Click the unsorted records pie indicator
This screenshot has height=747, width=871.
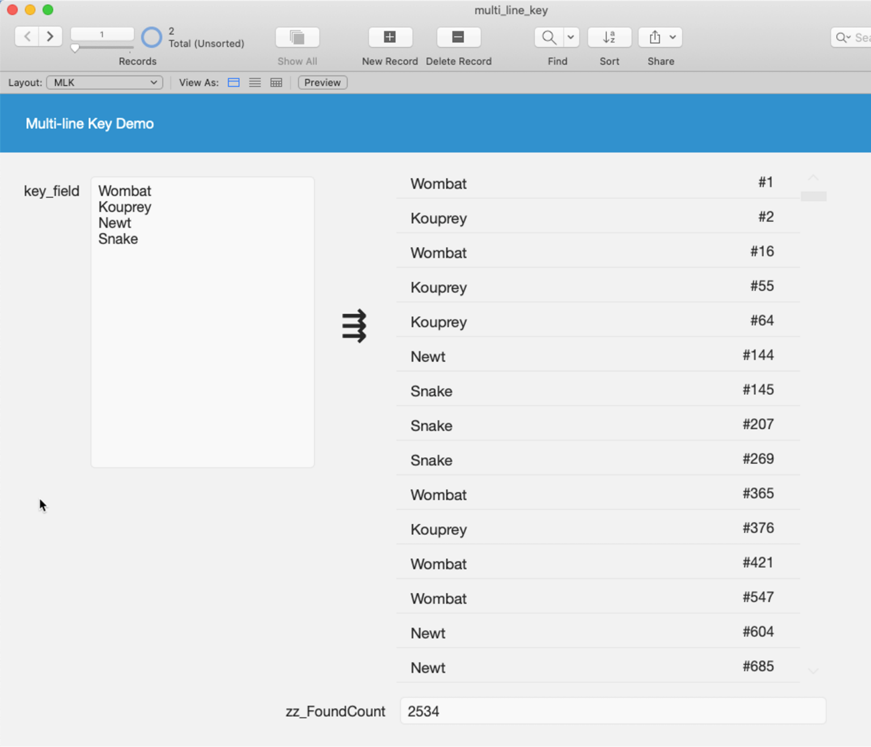coord(151,37)
